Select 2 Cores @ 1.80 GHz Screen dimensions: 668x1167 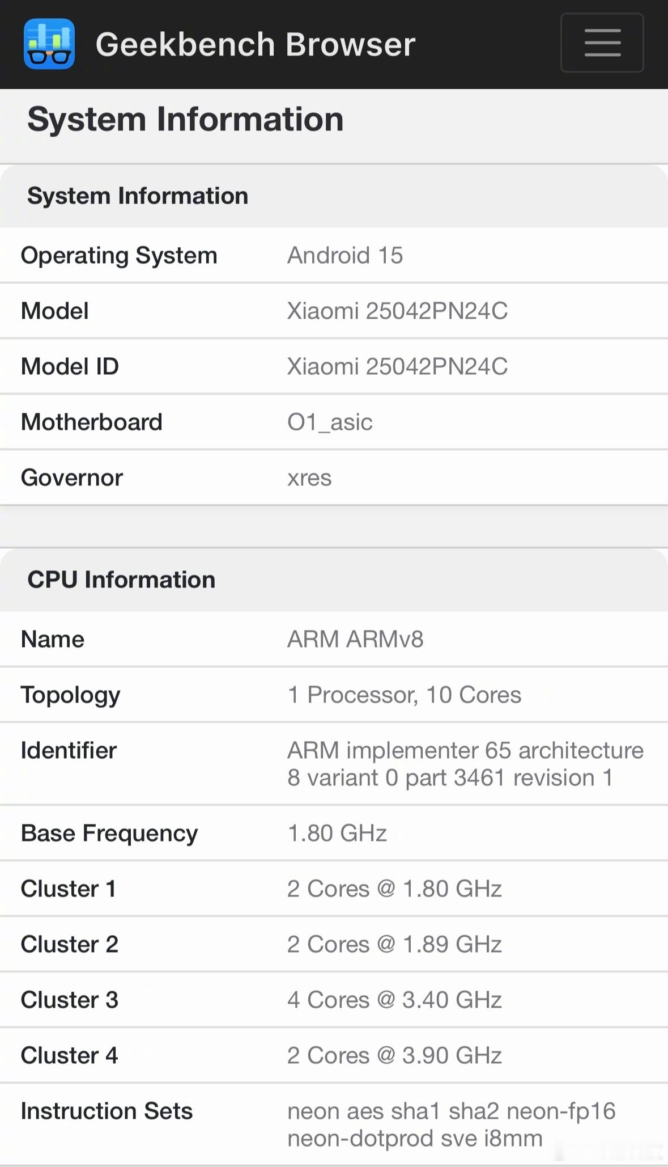394,889
